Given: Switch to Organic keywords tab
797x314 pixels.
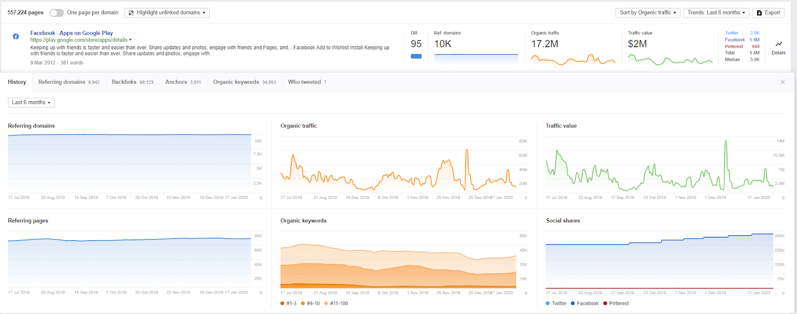Looking at the screenshot, I should pos(244,82).
